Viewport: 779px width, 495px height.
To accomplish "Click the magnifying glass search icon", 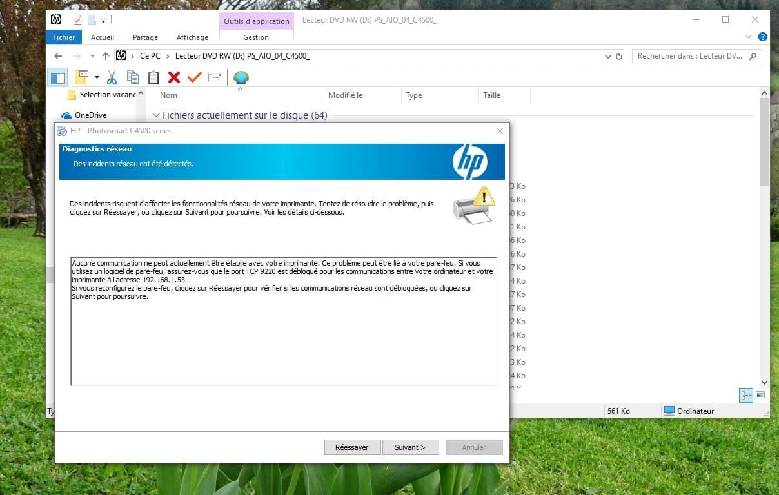I will pos(753,56).
